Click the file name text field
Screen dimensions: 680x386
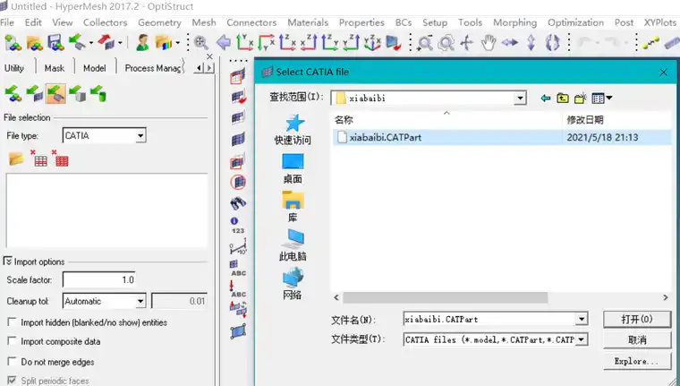point(489,319)
